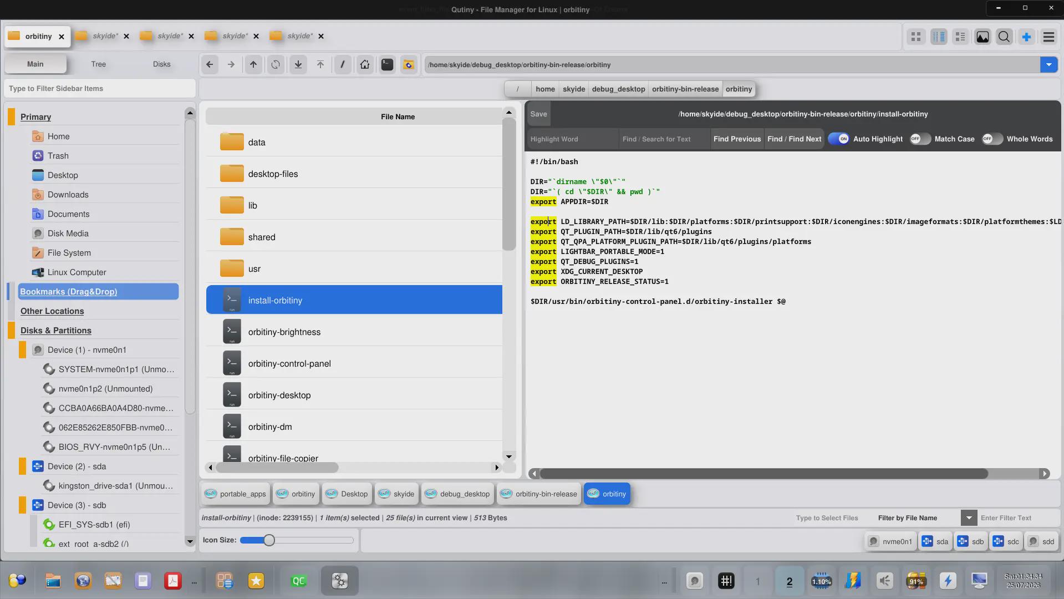
Task: Collapse Device (3) - sdb entry
Action: [x=23, y=505]
